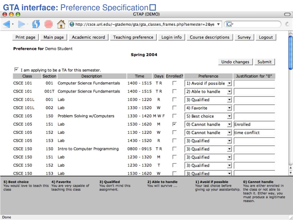Screen dimensions: 293x220
Task: Click the reload page icon
Action: [36, 24]
